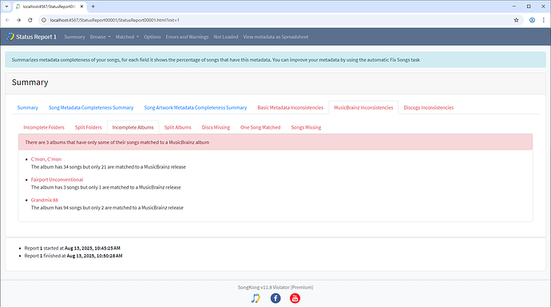Image resolution: width=551 pixels, height=307 pixels.
Task: Open a new browser tab with the plus icon
Action: coord(93,6)
